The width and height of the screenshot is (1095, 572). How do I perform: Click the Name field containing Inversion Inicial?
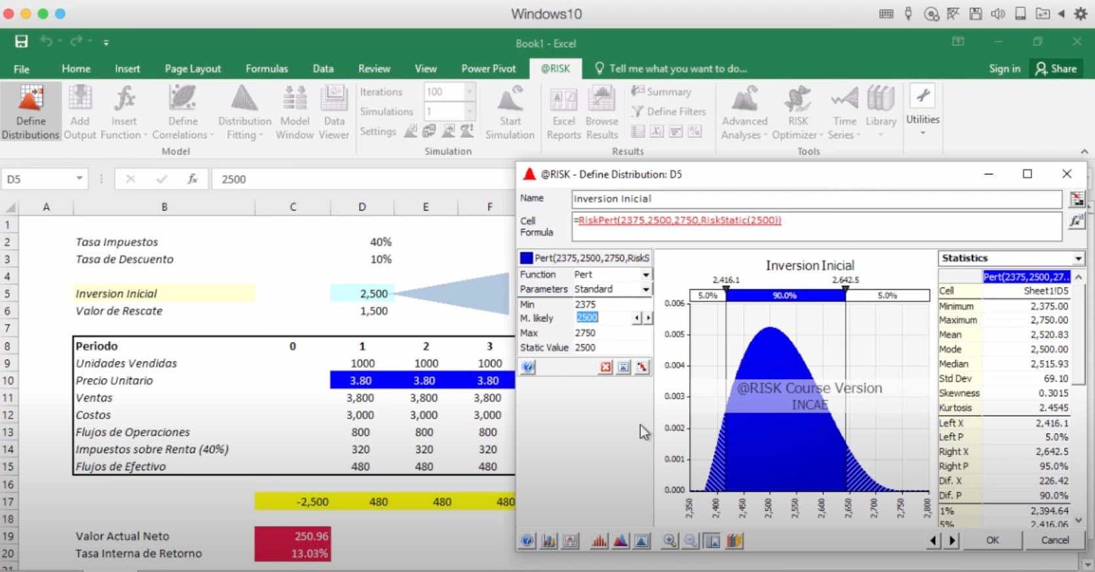(816, 199)
